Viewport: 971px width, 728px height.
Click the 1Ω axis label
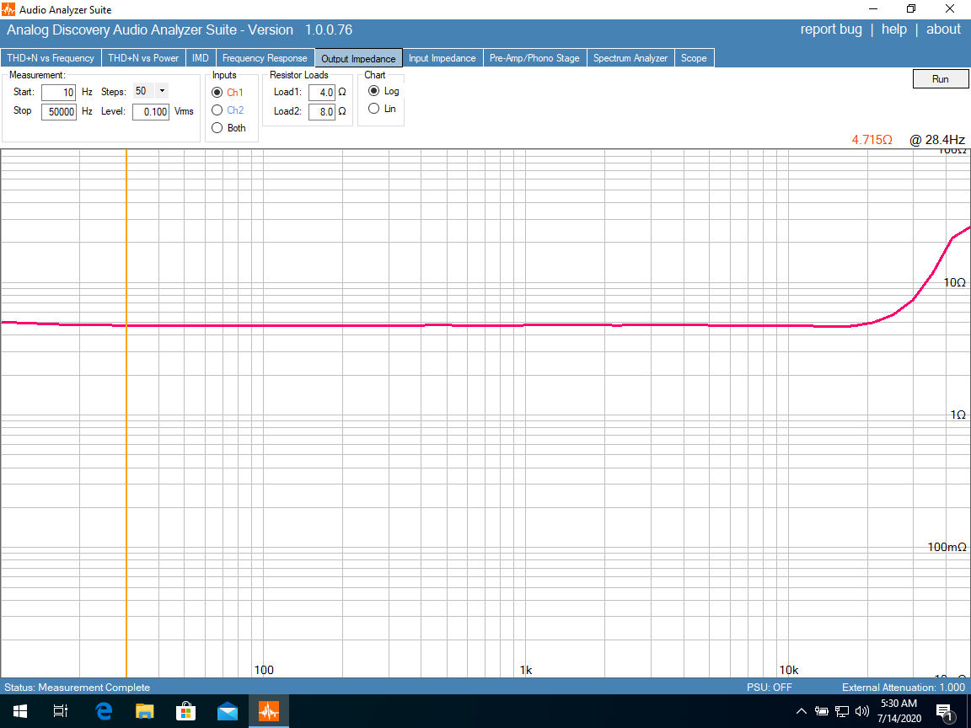coord(958,415)
